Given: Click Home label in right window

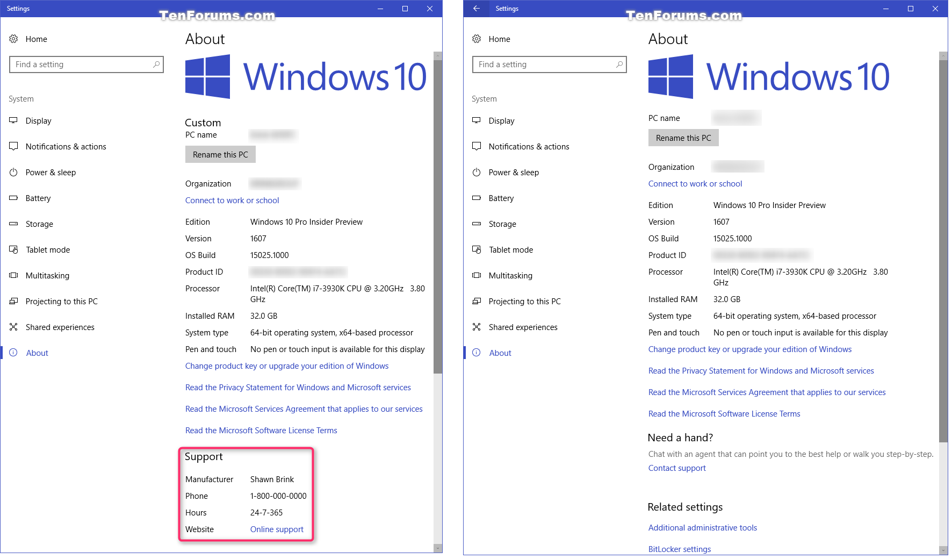Looking at the screenshot, I should 500,39.
